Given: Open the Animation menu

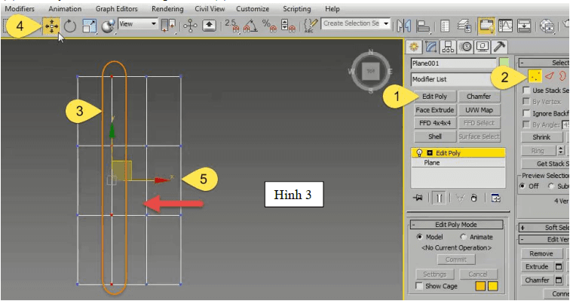Looking at the screenshot, I should tap(65, 9).
